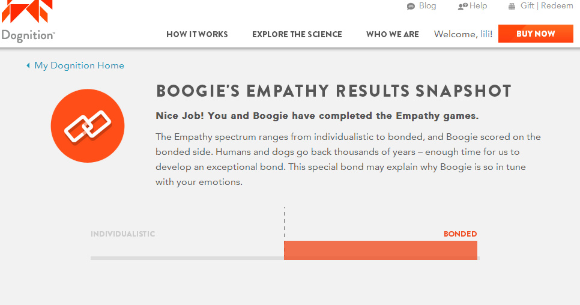This screenshot has height=305, width=580.
Task: Open the Who We Are page
Action: 393,34
